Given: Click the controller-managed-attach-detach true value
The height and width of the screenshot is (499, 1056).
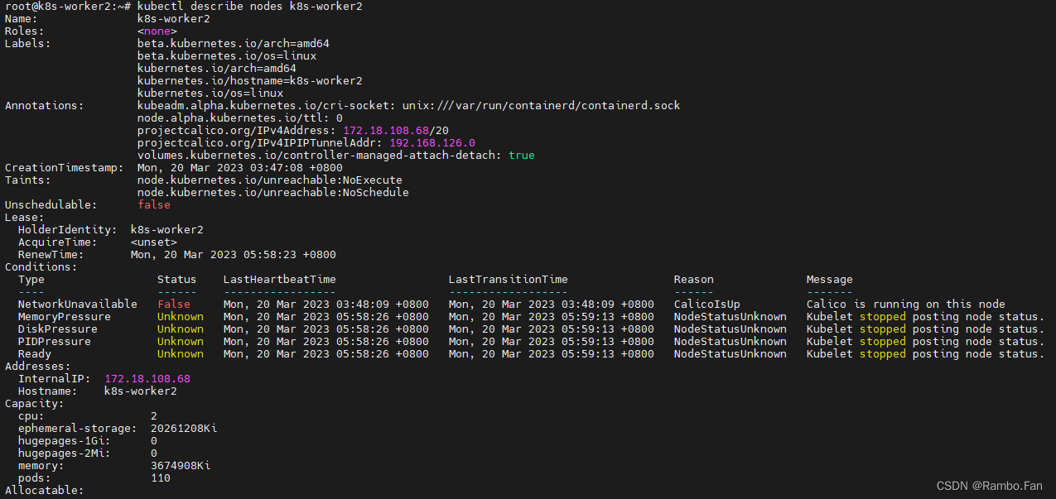Looking at the screenshot, I should tap(522, 155).
